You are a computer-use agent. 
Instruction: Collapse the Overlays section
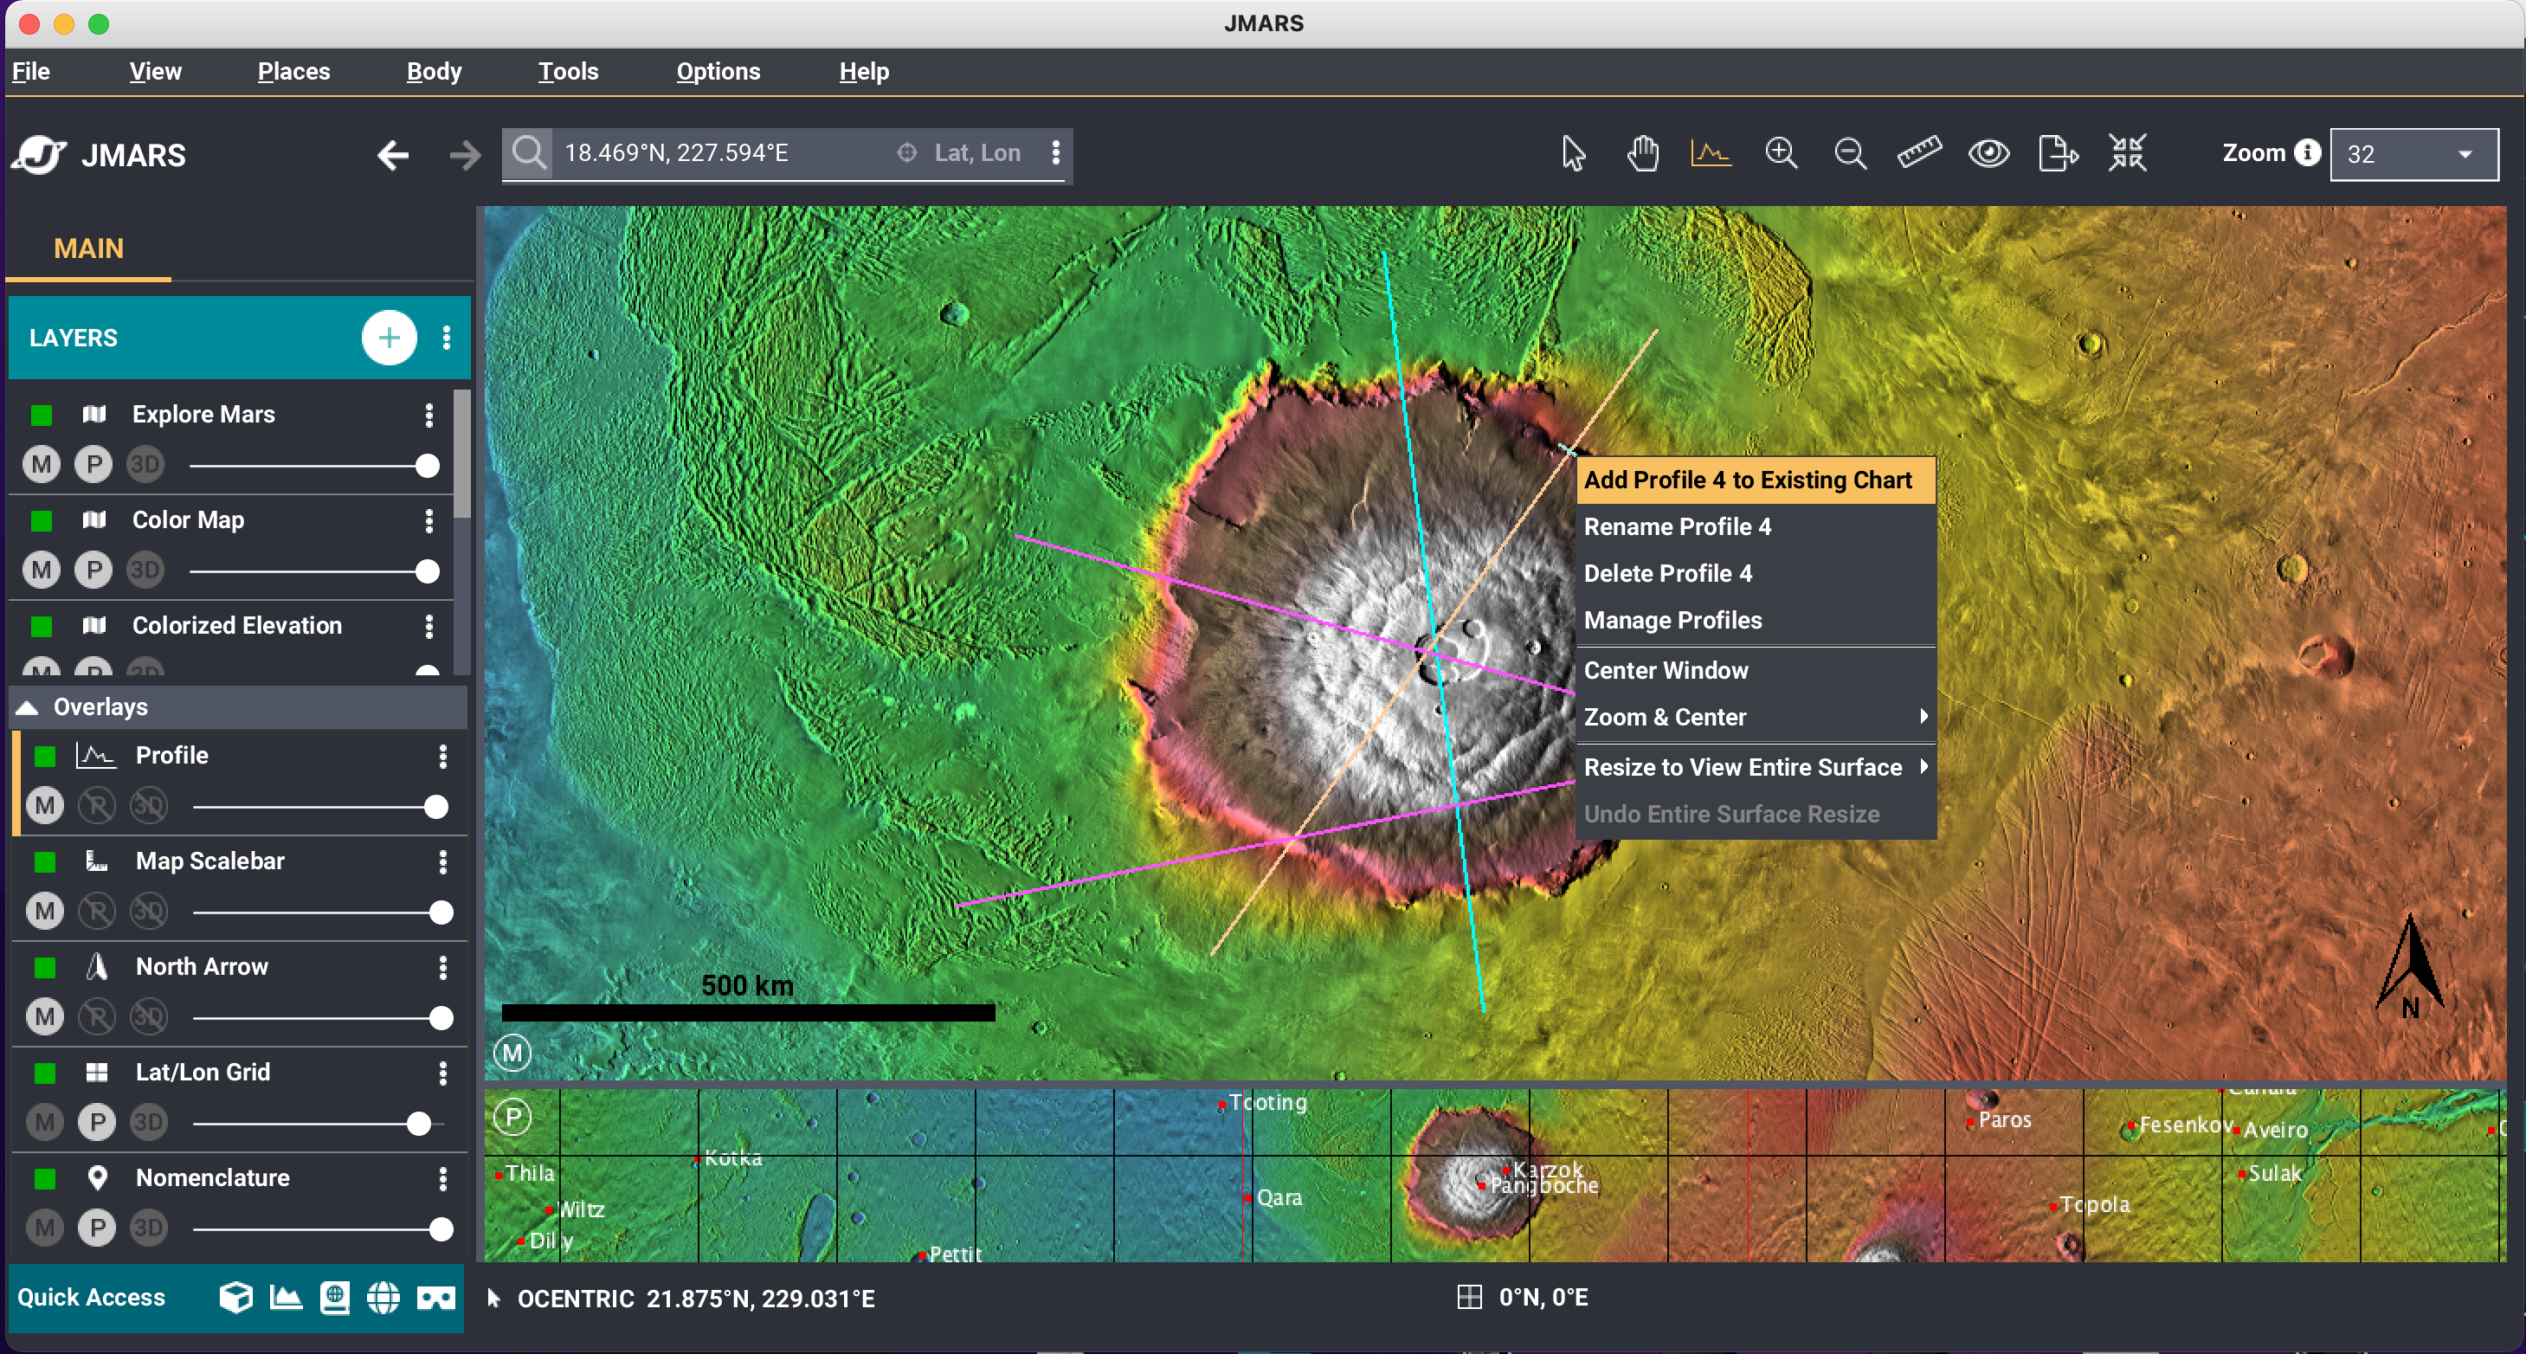click(x=28, y=708)
